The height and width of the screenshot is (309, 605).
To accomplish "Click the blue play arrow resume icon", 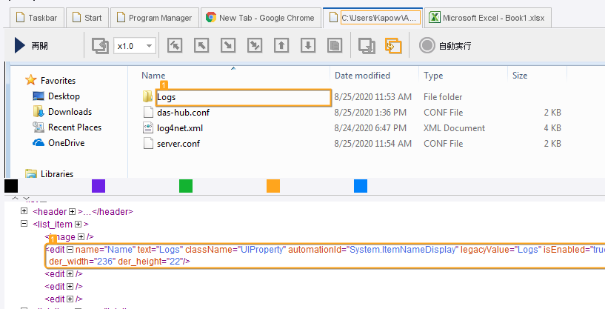I will pyautogui.click(x=20, y=46).
